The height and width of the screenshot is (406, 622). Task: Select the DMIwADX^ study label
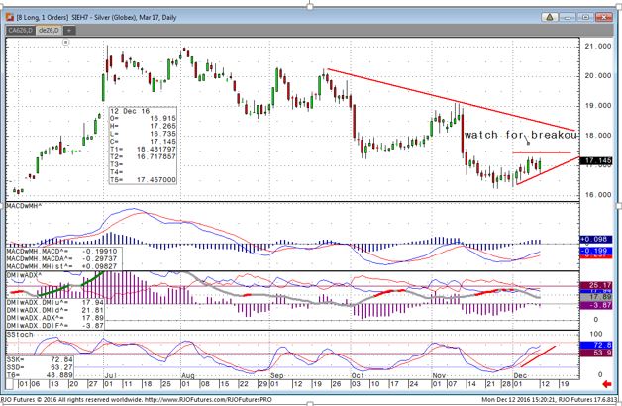pyautogui.click(x=24, y=274)
